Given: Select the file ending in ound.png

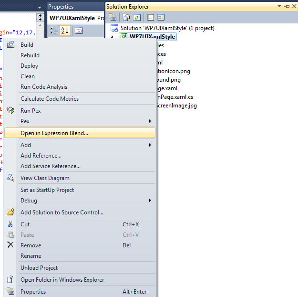Looking at the screenshot, I should point(168,80).
